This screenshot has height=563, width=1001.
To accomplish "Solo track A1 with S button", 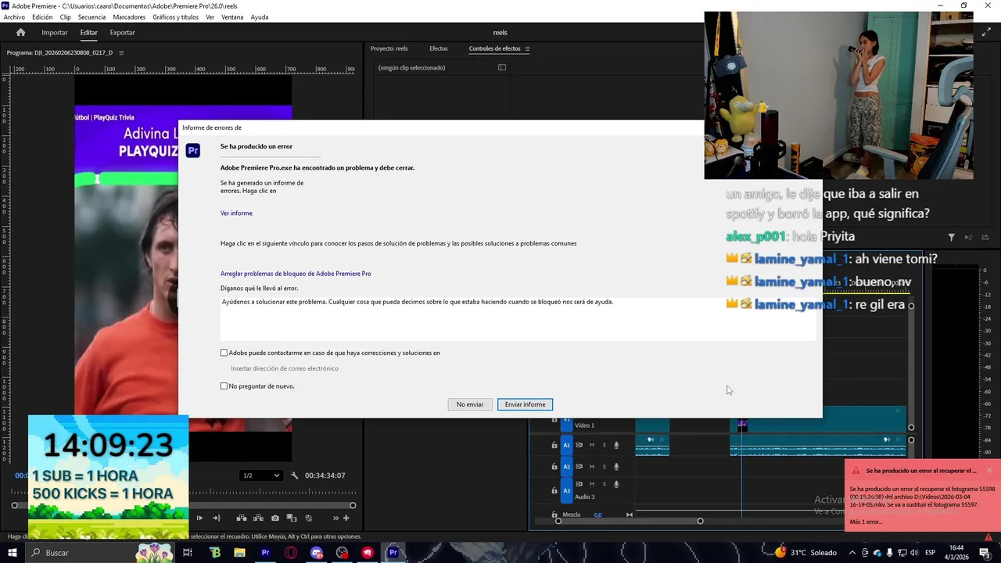I will tap(604, 445).
